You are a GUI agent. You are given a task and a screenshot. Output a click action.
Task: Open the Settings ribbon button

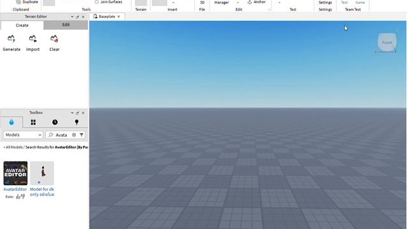[x=325, y=3]
